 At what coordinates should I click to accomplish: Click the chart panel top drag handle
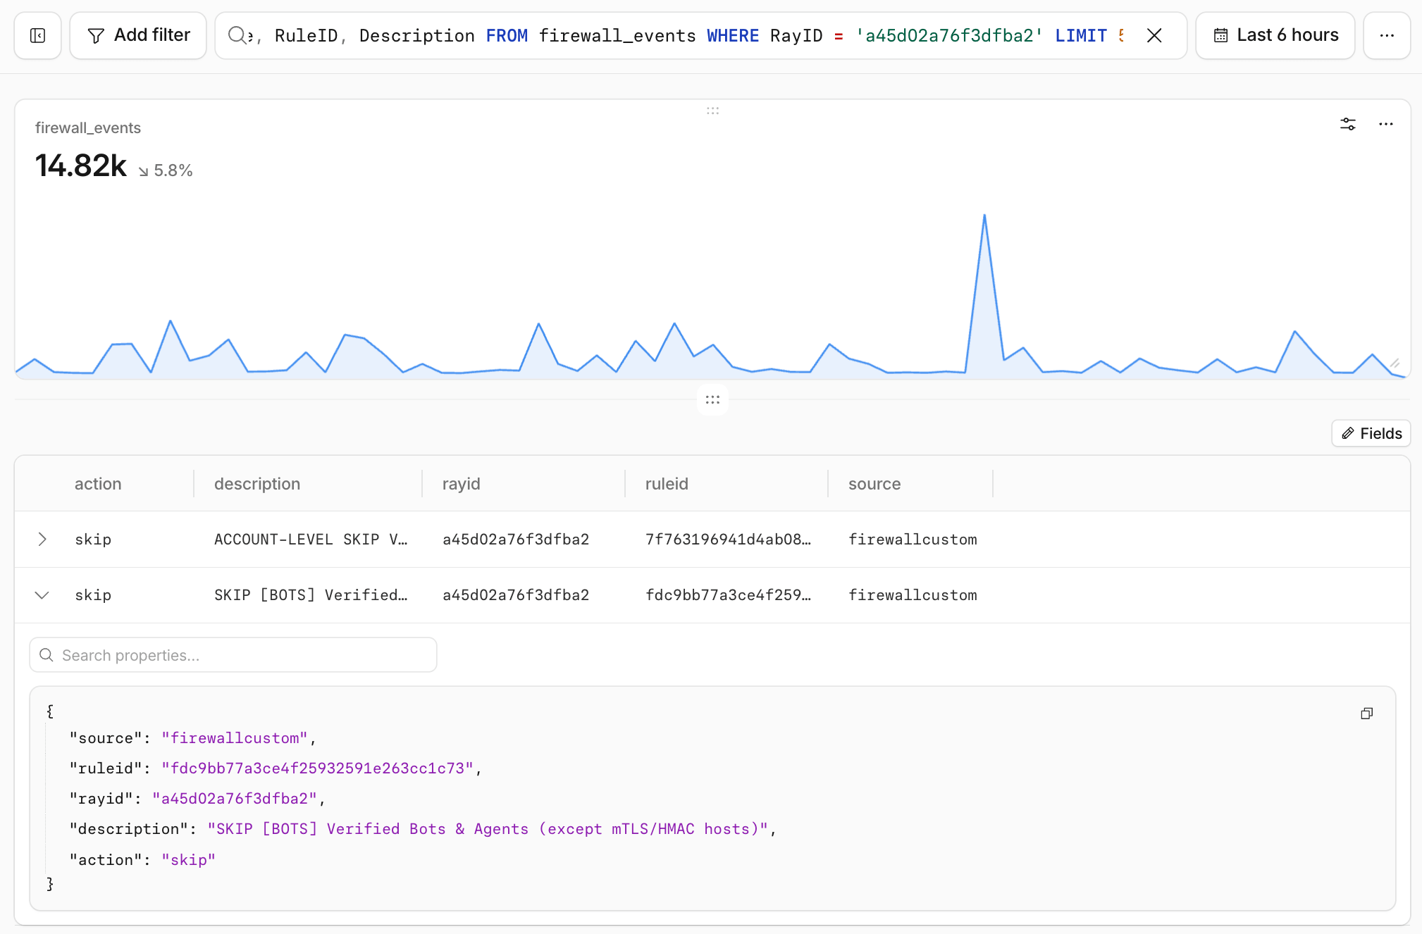click(712, 111)
